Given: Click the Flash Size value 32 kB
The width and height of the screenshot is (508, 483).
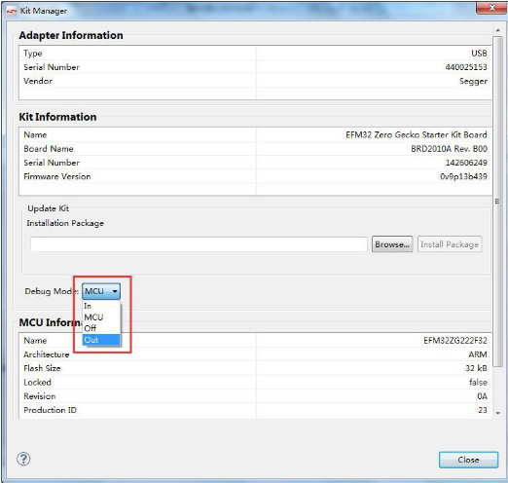Looking at the screenshot, I should click(x=476, y=368).
